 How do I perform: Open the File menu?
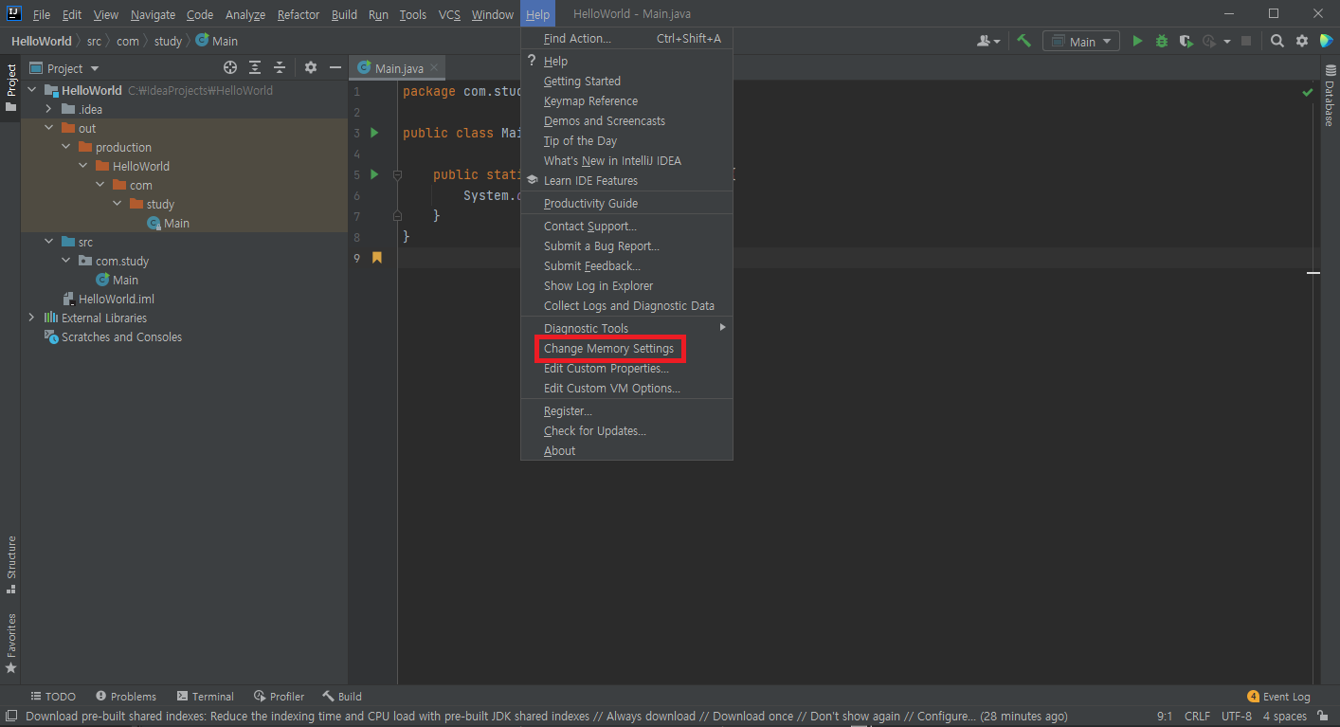tap(42, 14)
